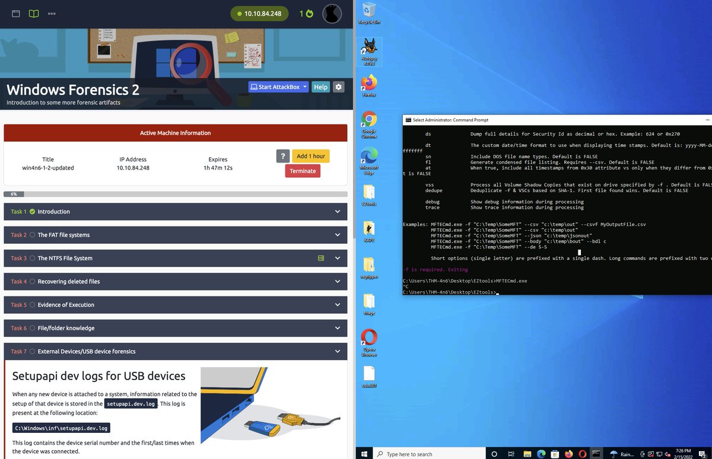Click the Help button
This screenshot has height=459, width=712.
320,87
